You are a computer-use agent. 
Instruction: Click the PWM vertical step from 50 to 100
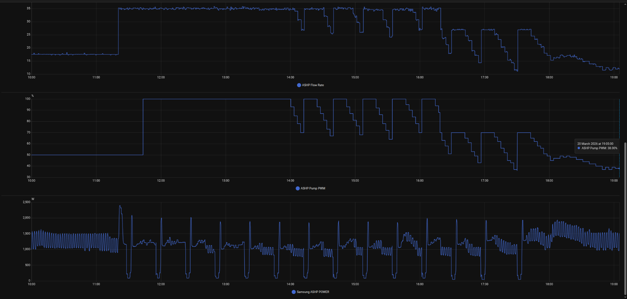click(x=143, y=127)
